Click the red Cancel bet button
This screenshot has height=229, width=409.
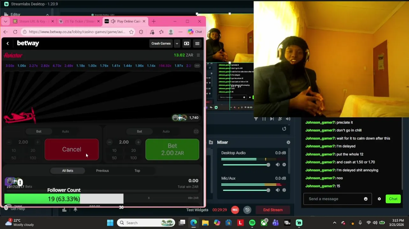coord(72,149)
